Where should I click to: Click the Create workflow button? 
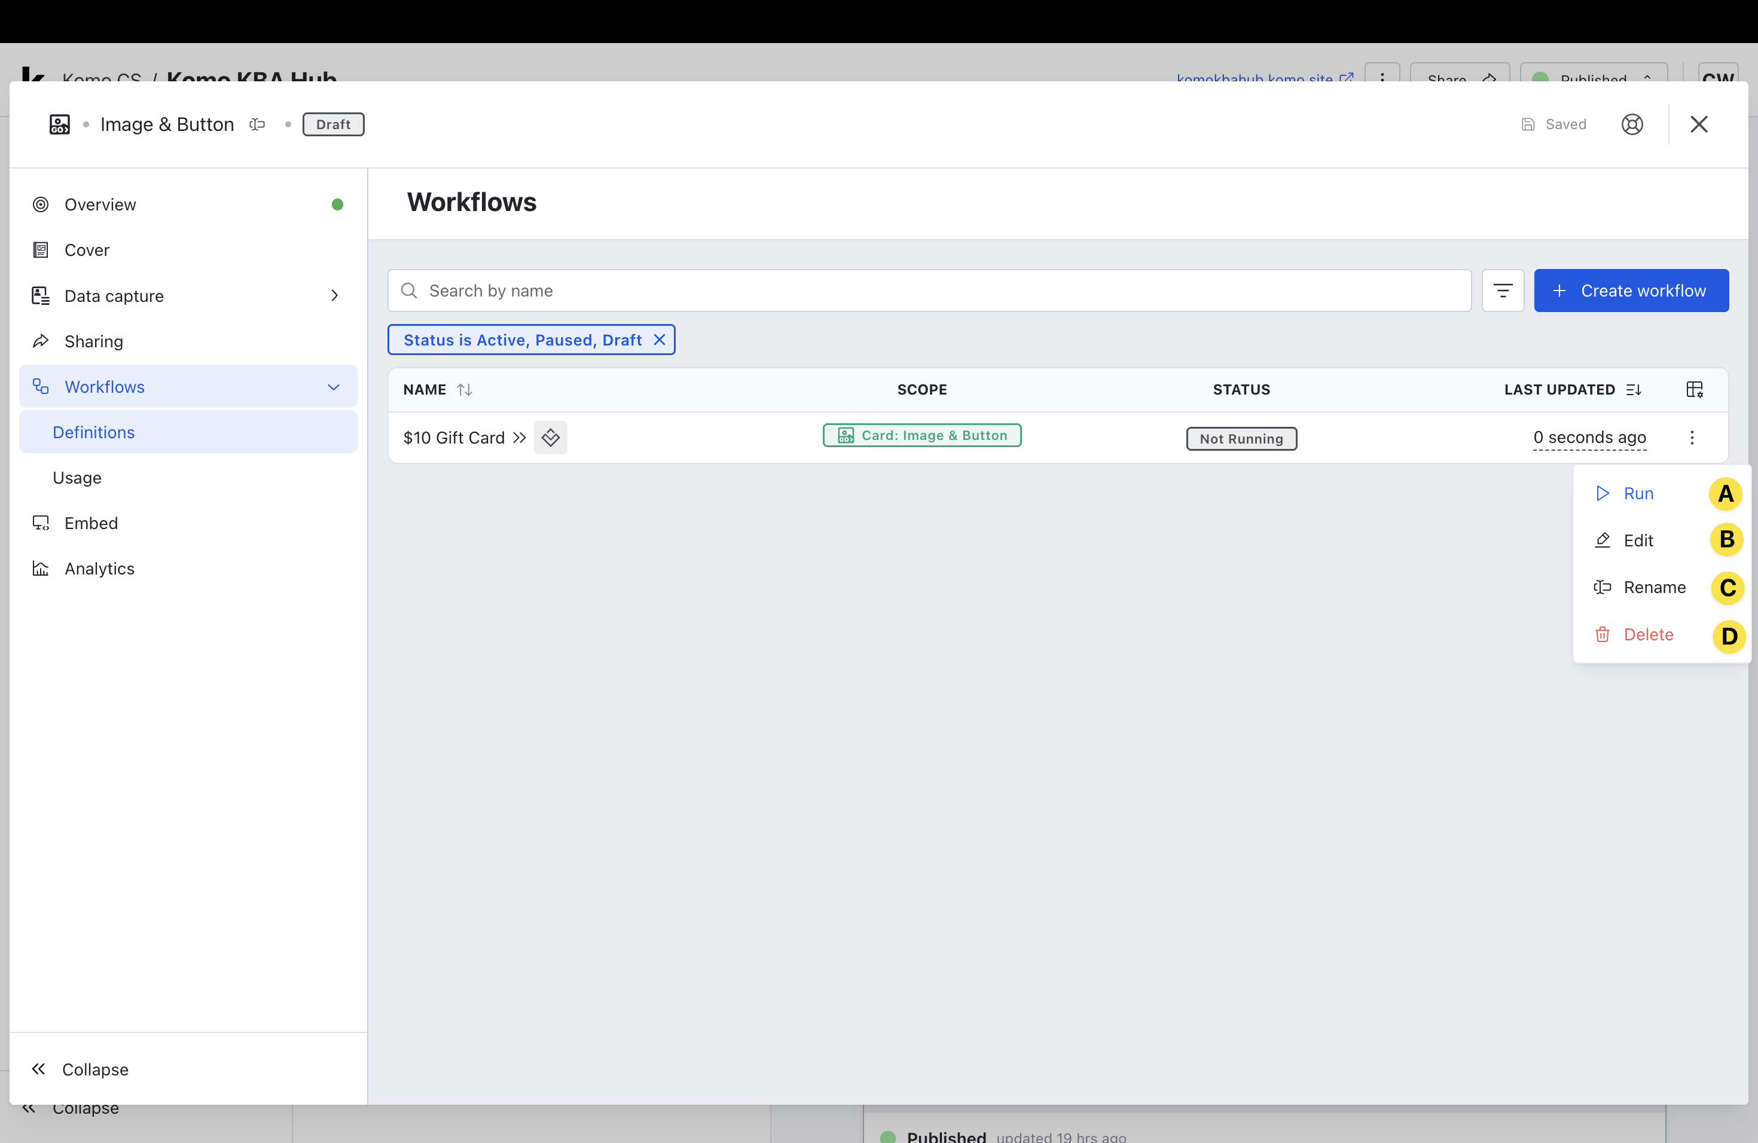pyautogui.click(x=1631, y=290)
